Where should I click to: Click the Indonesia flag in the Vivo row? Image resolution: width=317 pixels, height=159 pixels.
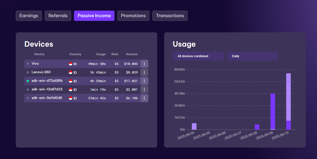click(71, 64)
